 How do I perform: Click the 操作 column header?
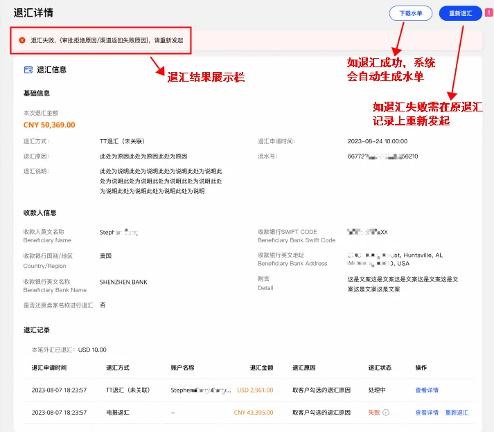pos(421,368)
